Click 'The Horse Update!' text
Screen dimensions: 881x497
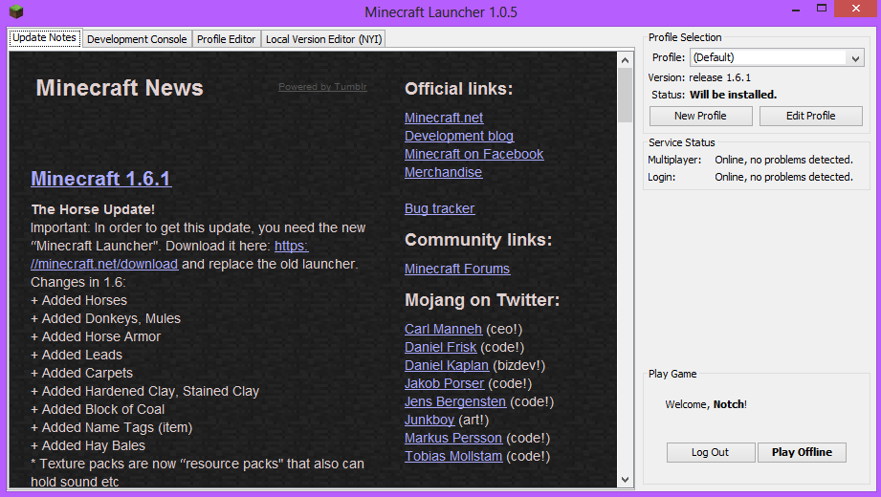point(94,209)
